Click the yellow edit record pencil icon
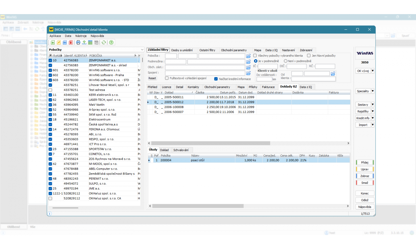Viewport: 416px width, 249px height. 59,42
